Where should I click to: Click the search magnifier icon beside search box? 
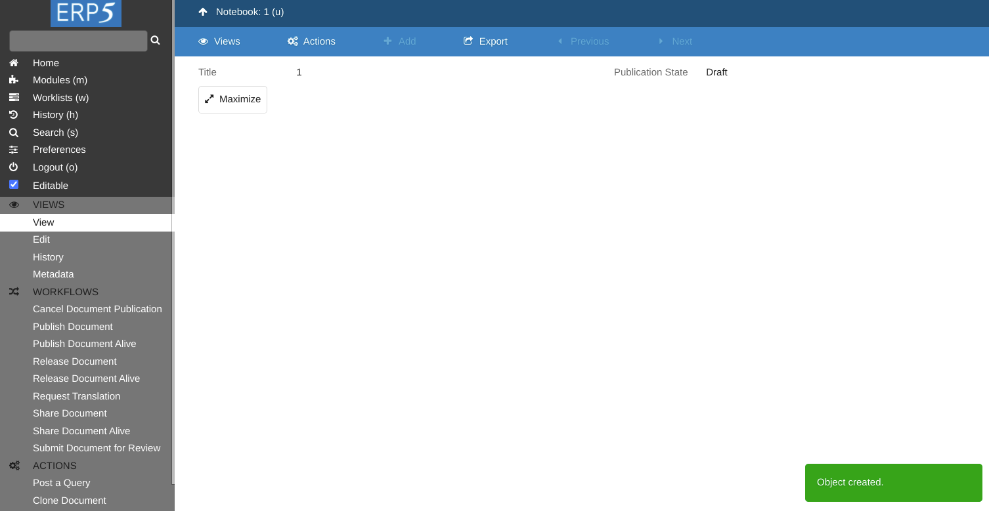click(156, 41)
